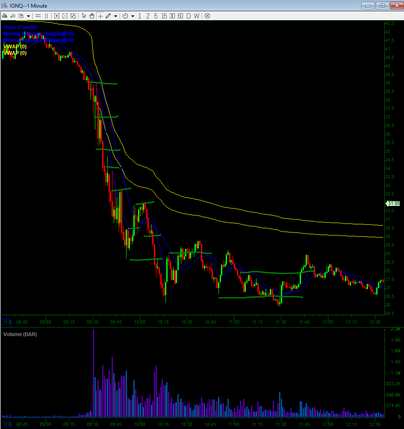Viewport: 404px width, 429px height.
Task: Click the first VWAP (0) legend label
Action: [x=15, y=47]
